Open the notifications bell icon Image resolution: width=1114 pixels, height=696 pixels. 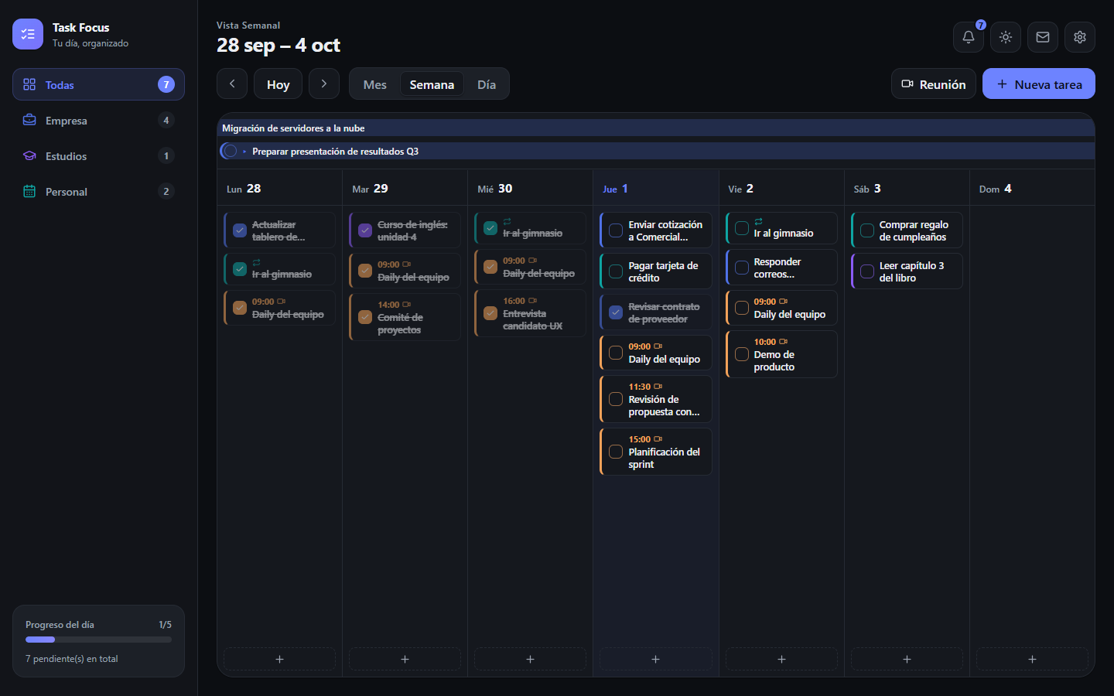point(968,37)
